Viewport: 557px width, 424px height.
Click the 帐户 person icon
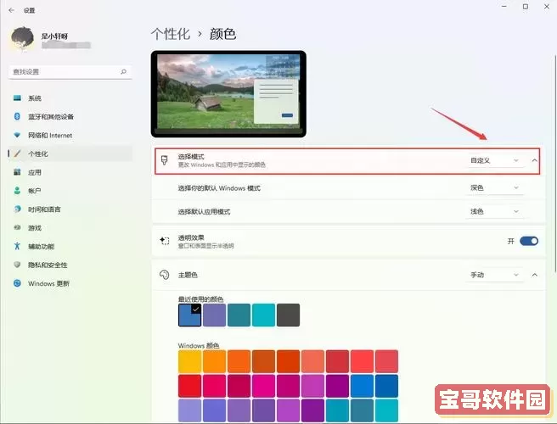click(17, 191)
